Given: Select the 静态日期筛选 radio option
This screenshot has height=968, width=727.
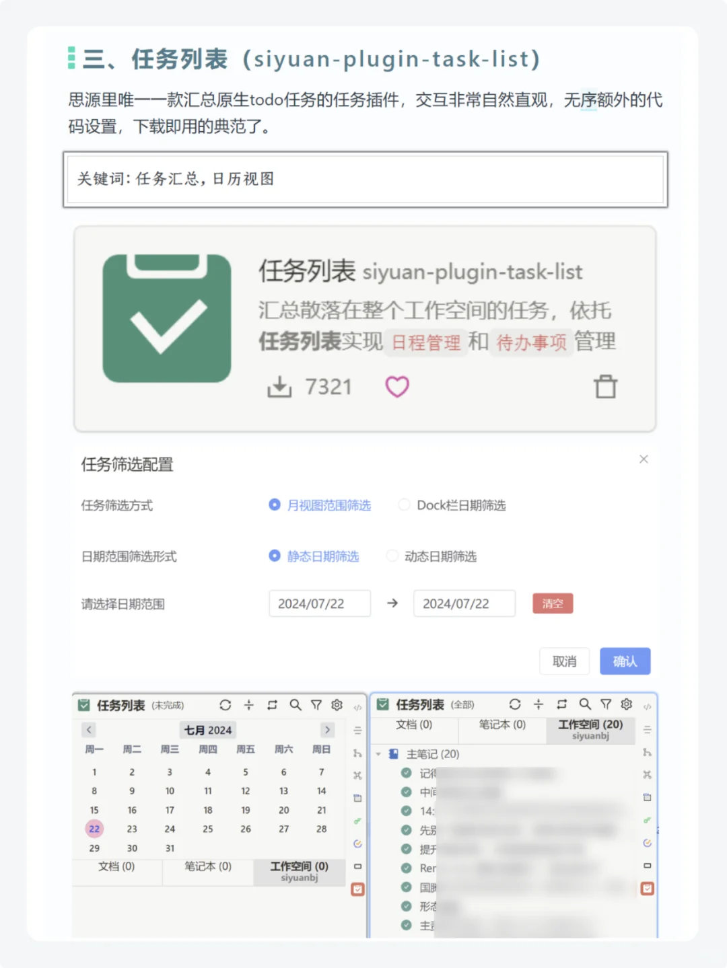Looking at the screenshot, I should [275, 556].
